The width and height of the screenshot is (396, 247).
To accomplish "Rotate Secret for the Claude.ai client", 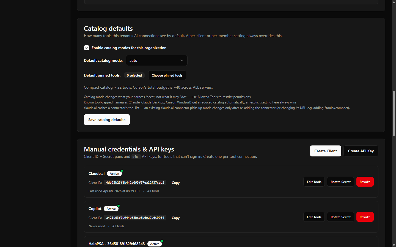I will tap(340, 182).
